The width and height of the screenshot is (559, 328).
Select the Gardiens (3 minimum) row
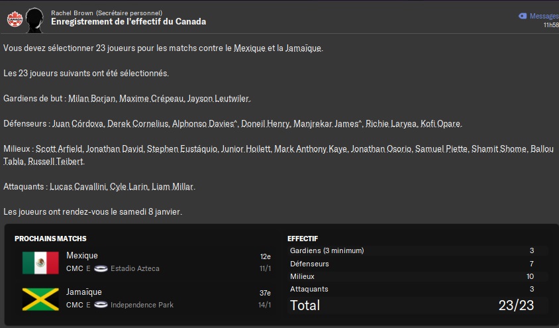click(413, 250)
